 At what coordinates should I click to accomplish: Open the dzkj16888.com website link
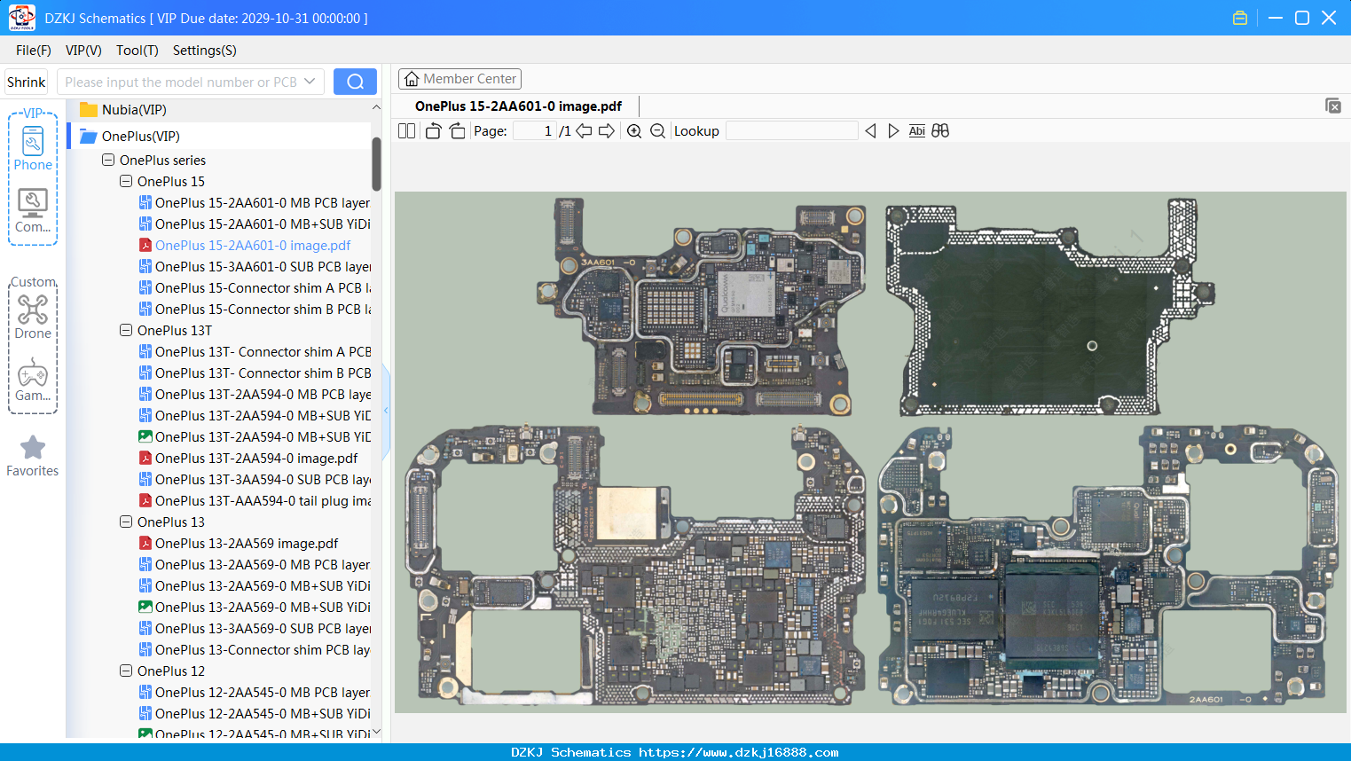[x=739, y=752]
